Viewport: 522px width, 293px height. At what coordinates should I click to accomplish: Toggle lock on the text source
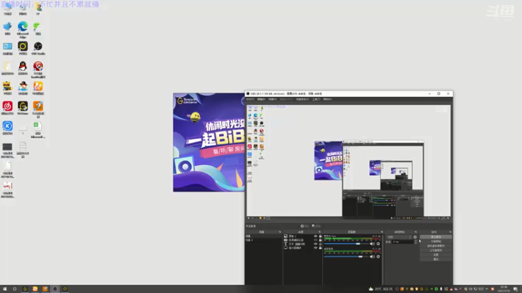(x=320, y=244)
